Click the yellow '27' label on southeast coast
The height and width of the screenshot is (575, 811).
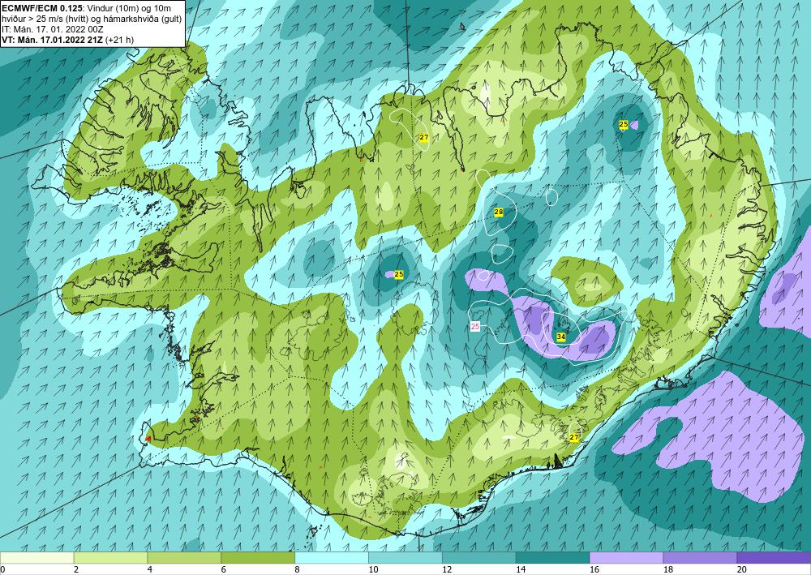[x=574, y=437]
